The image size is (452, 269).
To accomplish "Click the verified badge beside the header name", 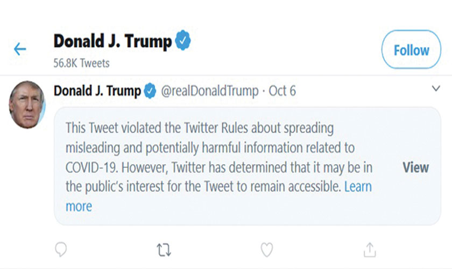I will [x=184, y=41].
